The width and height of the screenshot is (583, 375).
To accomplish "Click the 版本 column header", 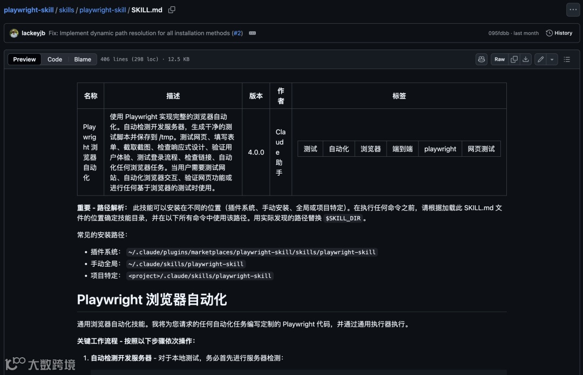I will click(256, 96).
